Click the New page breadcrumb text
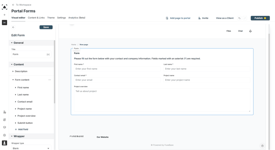 coord(84,45)
